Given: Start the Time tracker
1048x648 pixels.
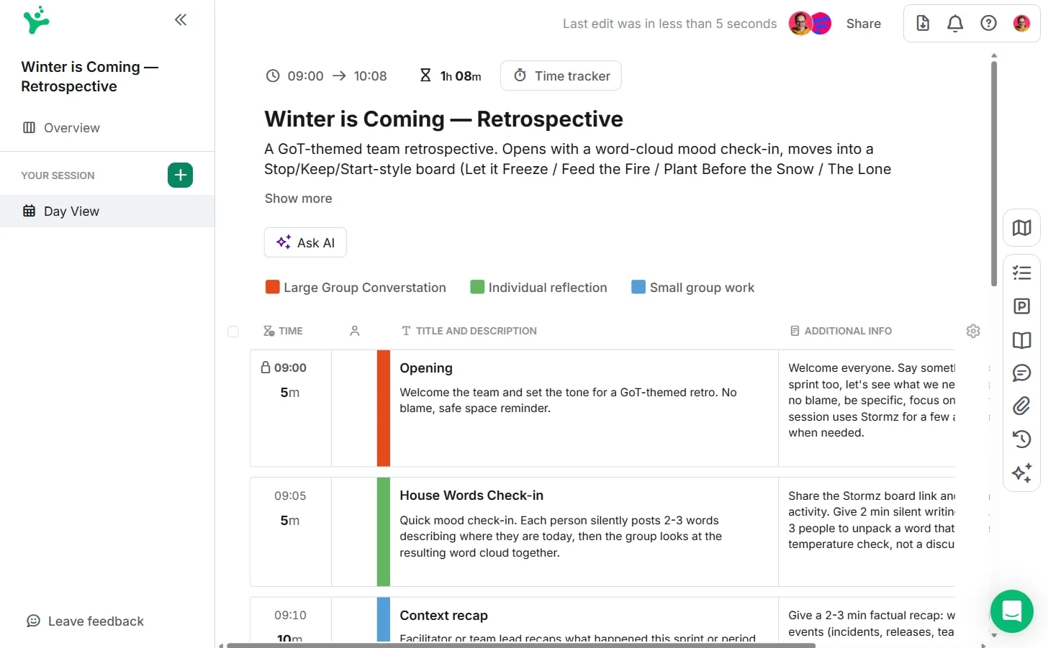Looking at the screenshot, I should click(x=561, y=76).
